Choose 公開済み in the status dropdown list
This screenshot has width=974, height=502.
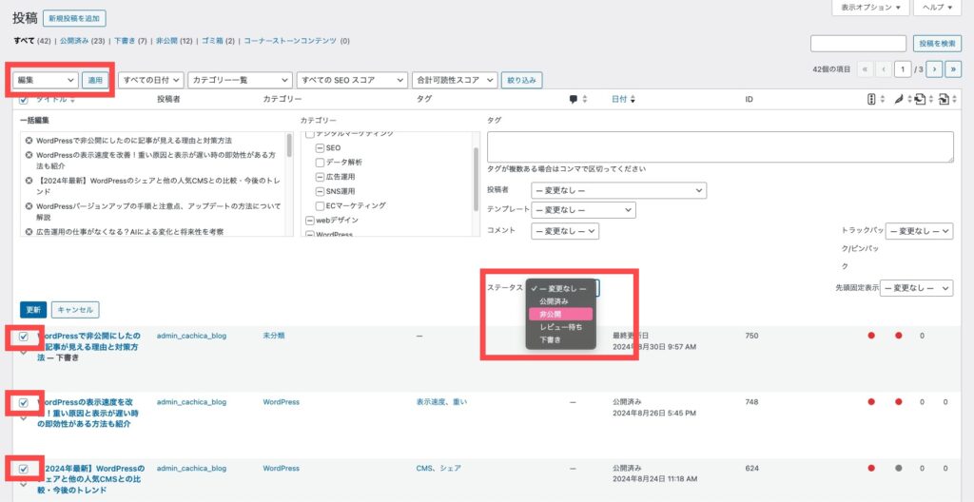pos(560,301)
